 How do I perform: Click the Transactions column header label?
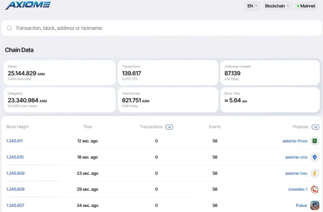coord(151,127)
